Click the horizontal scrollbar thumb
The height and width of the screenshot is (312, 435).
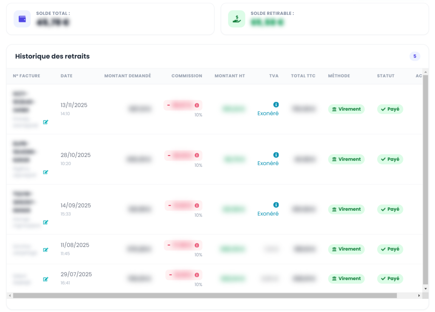click(205, 295)
